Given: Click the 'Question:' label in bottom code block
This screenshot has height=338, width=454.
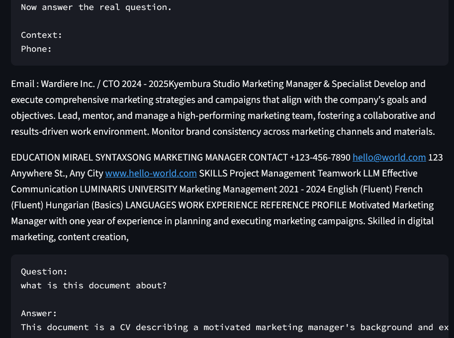Looking at the screenshot, I should coord(44,271).
